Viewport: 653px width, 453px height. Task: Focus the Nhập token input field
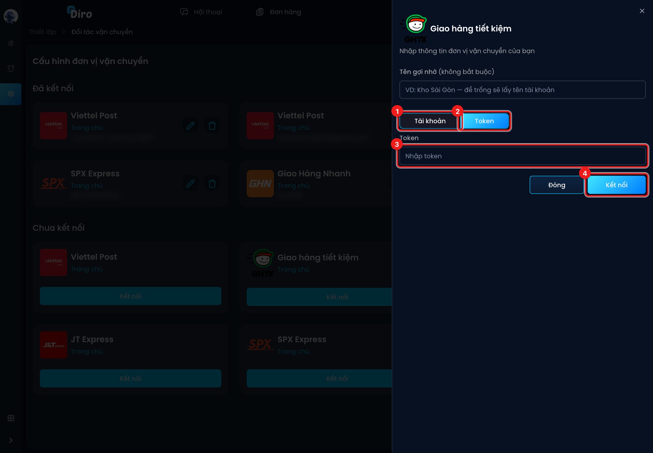point(522,156)
